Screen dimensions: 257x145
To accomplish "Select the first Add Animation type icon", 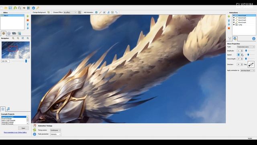I will [96, 12].
